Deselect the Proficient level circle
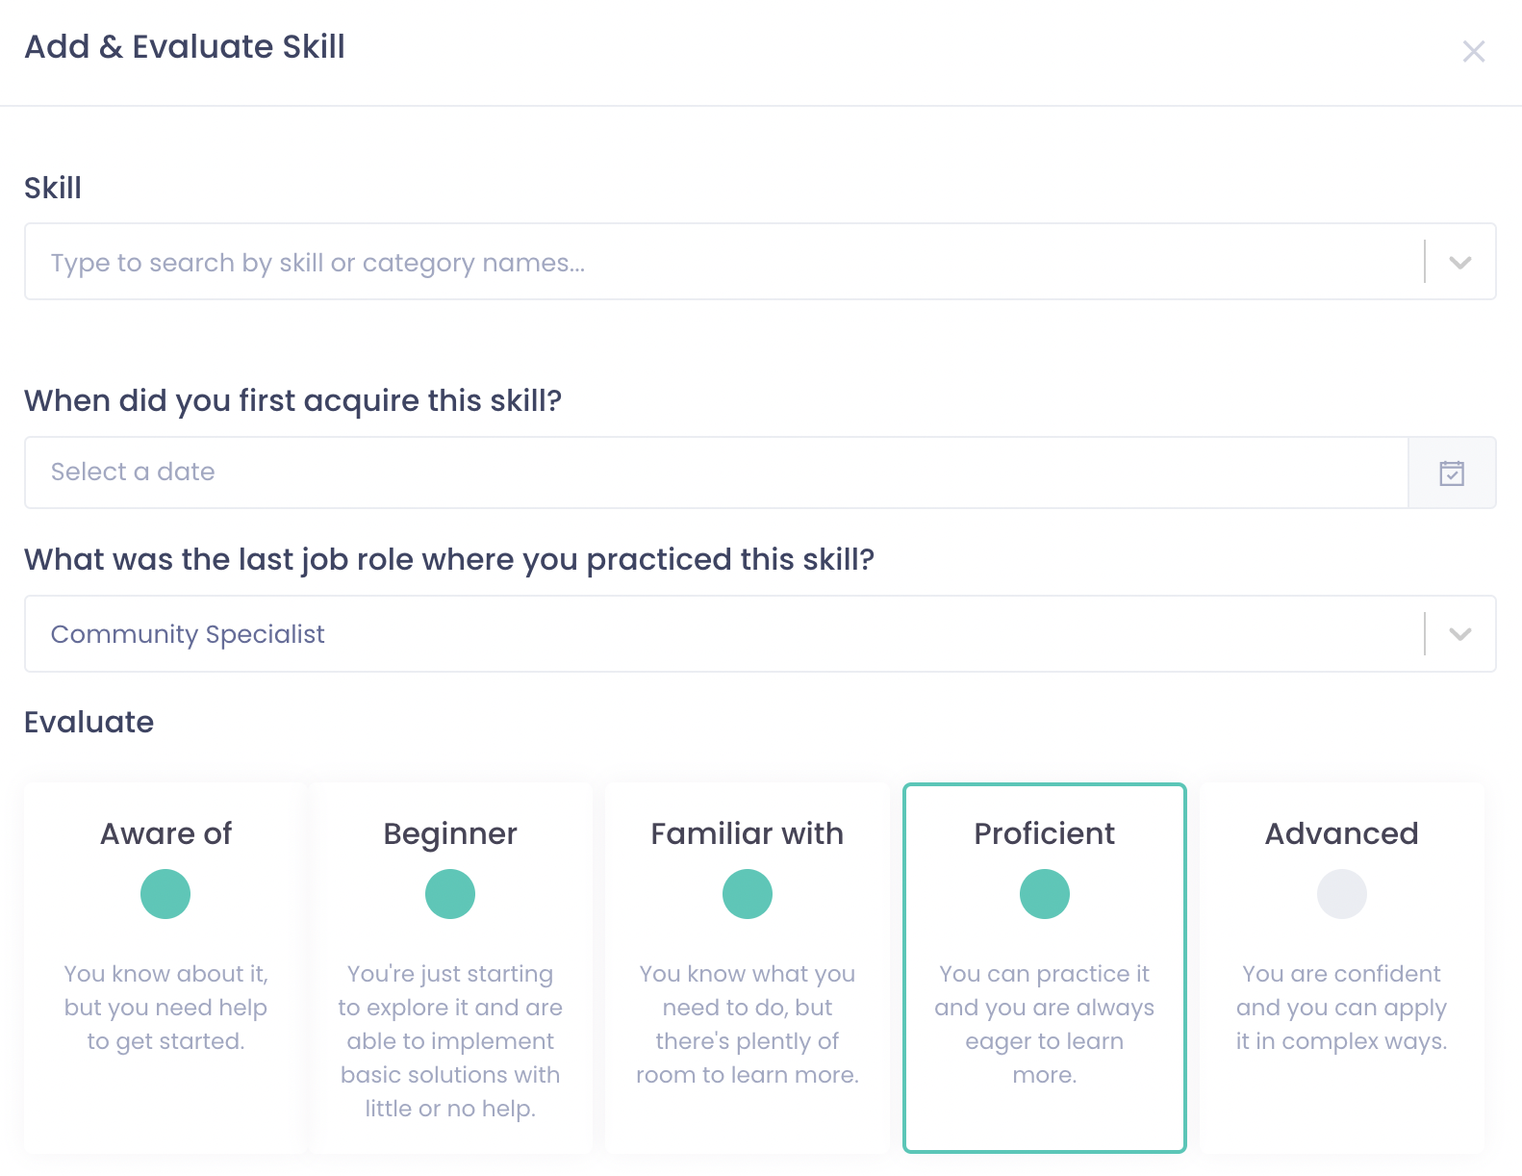This screenshot has height=1176, width=1522. click(1044, 893)
